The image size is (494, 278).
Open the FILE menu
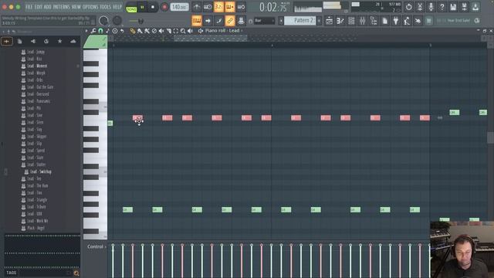(x=29, y=7)
